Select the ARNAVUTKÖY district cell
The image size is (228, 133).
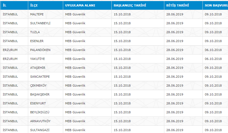pos(40,121)
